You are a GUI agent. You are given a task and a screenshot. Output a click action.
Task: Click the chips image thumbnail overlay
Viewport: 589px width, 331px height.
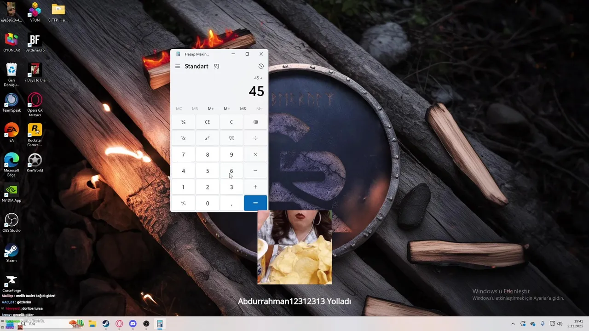(x=294, y=247)
